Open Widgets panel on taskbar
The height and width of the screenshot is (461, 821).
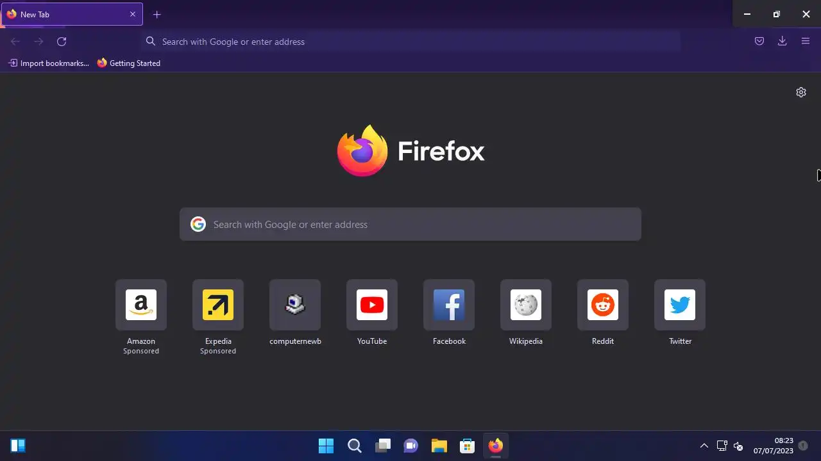click(18, 446)
